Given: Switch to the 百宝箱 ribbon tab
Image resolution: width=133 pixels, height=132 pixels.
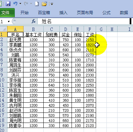Looking at the screenshot, I should [44, 12].
